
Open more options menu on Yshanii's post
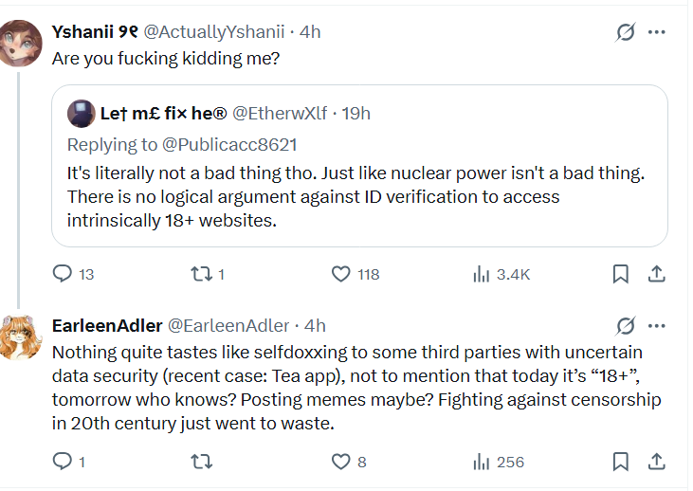tap(656, 32)
